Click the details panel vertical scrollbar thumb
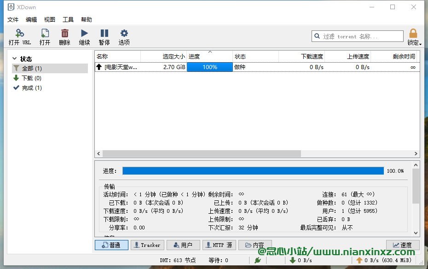The image size is (428, 269). pos(416,186)
